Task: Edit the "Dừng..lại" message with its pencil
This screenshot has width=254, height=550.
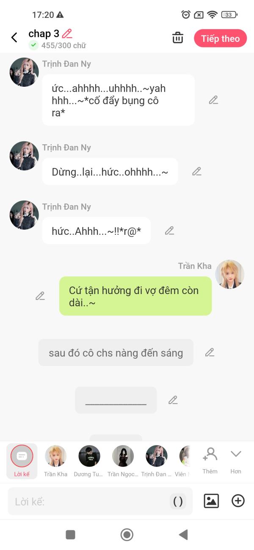Action: coord(196,171)
